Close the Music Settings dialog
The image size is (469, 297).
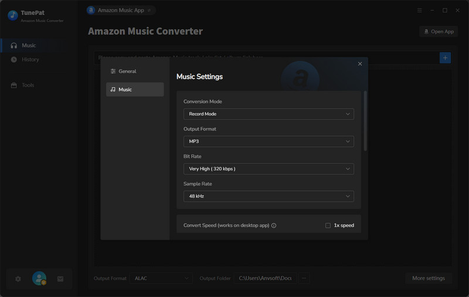(360, 64)
